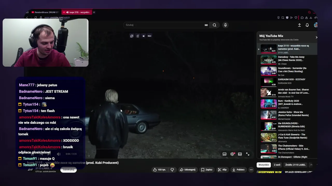Viewport: 332px width, 186px height.
Task: Open a new browser tab
Action: click(x=94, y=12)
